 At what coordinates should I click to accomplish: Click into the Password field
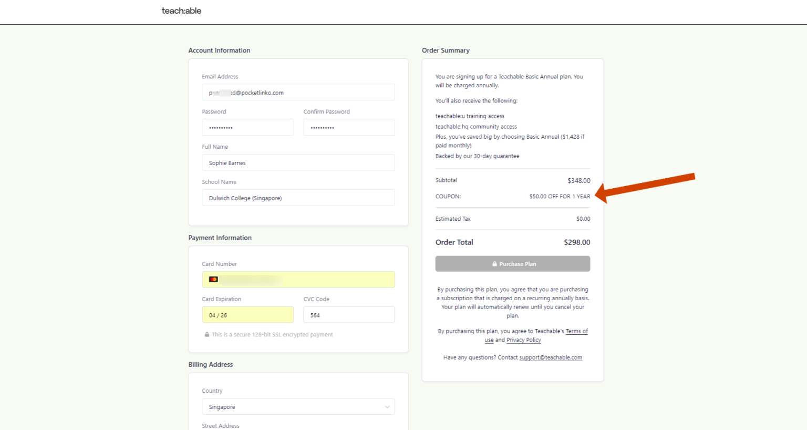[248, 127]
